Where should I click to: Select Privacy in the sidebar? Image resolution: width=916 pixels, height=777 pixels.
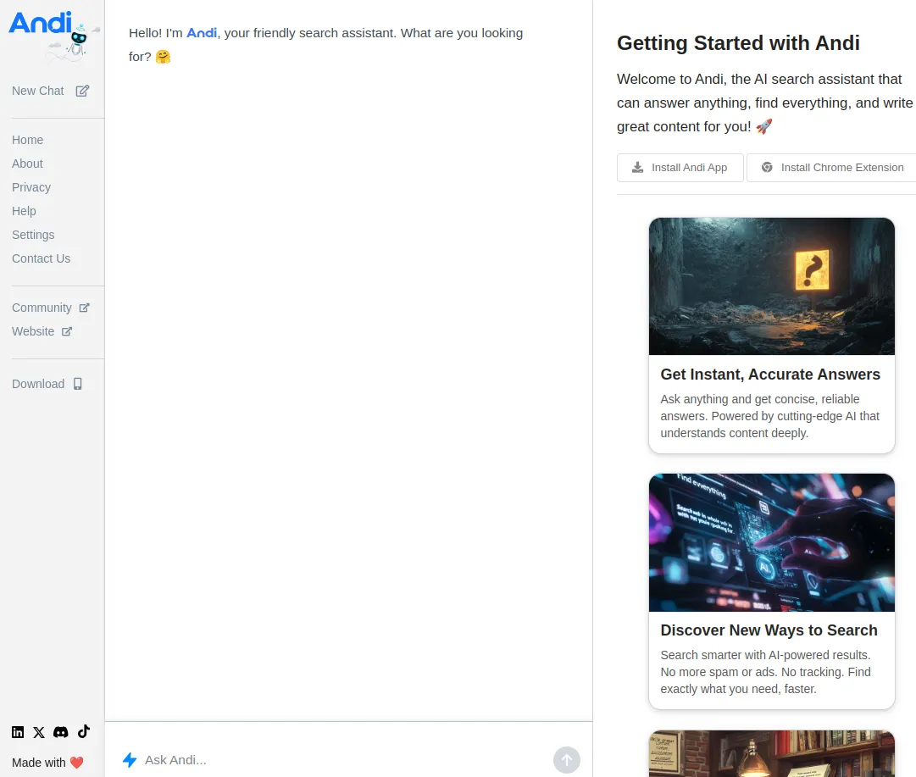click(31, 187)
